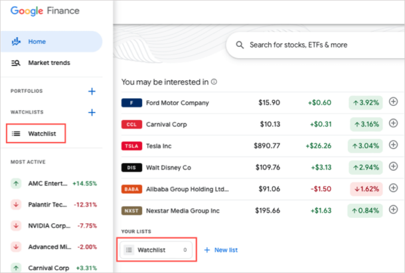Add Carnival Corp to a list
405x273 pixels.
[393, 123]
